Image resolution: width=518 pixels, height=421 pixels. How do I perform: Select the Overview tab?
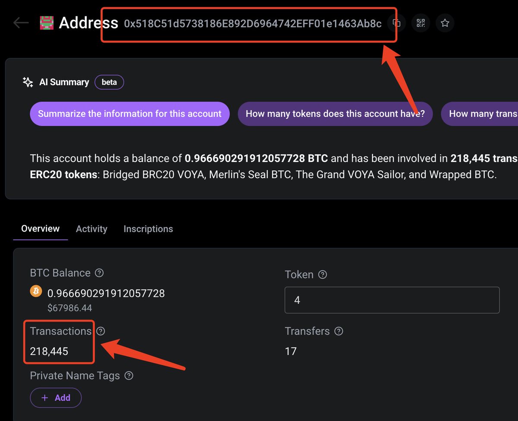pos(40,229)
